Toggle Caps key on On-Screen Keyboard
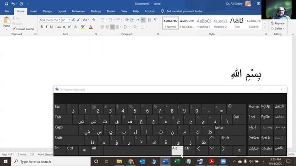Viewport: 296px width, 166px height. point(66,130)
